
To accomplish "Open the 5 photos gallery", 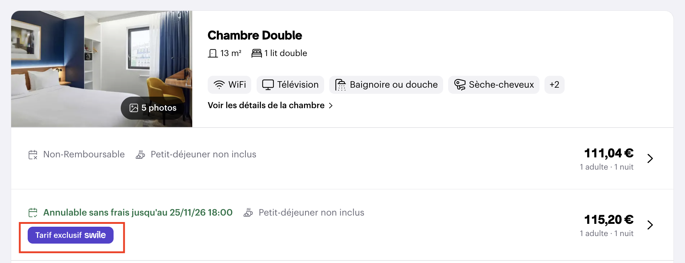I will [153, 108].
